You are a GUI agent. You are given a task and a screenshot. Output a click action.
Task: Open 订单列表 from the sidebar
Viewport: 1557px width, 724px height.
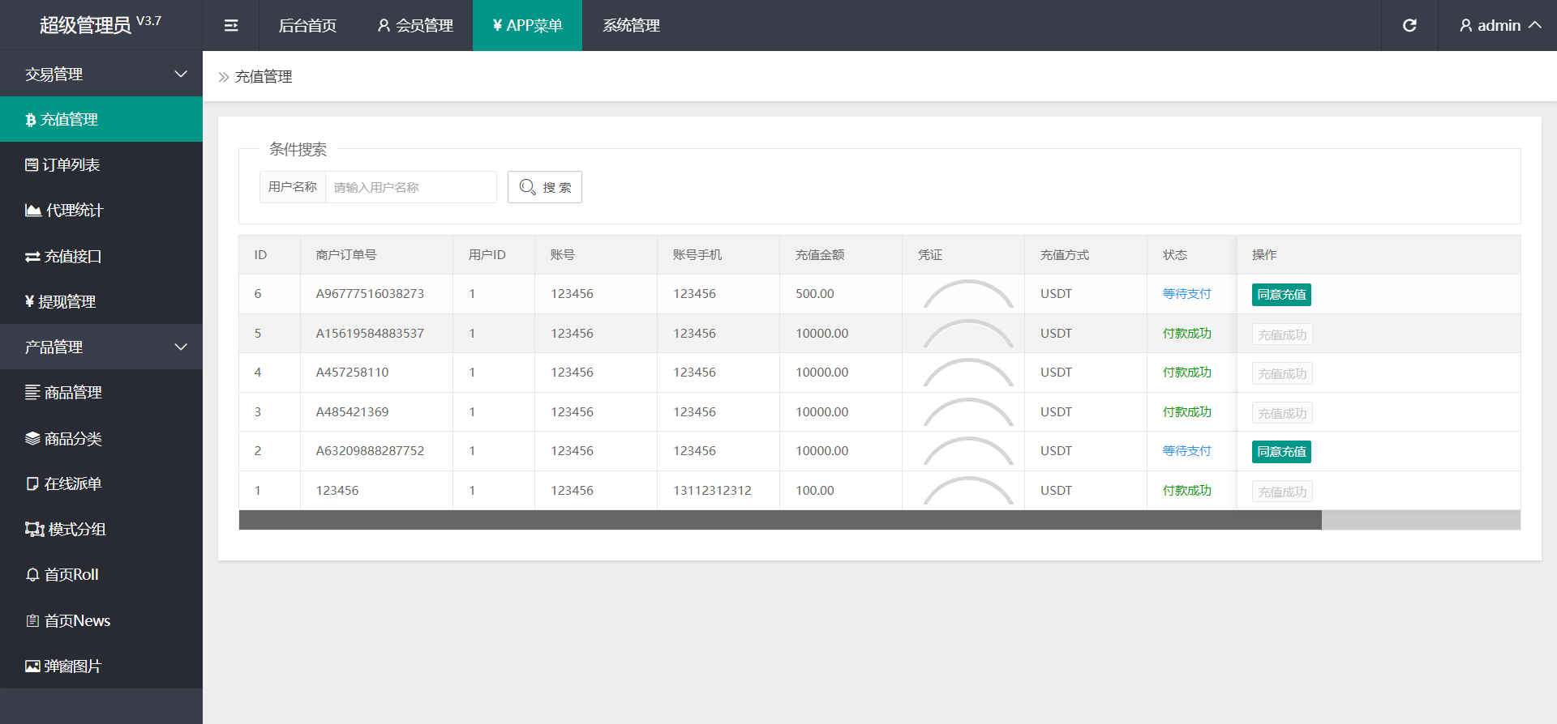coord(71,165)
